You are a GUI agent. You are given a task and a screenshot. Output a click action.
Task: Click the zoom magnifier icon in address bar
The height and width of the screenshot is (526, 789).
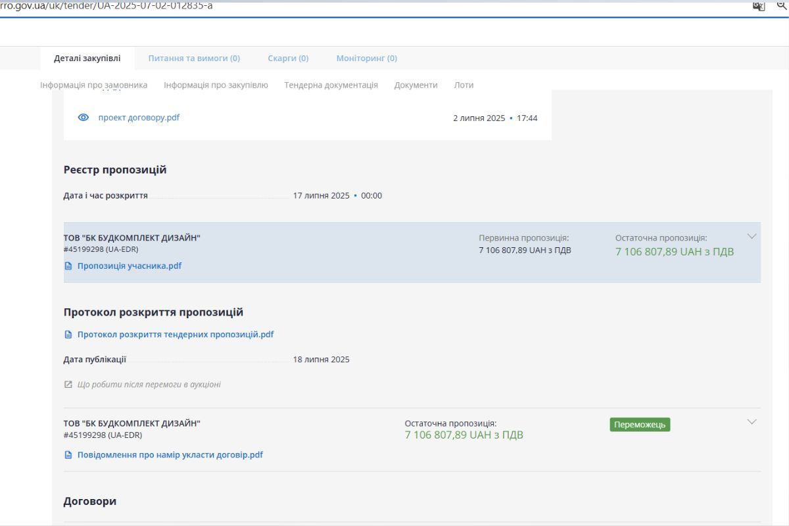[782, 6]
